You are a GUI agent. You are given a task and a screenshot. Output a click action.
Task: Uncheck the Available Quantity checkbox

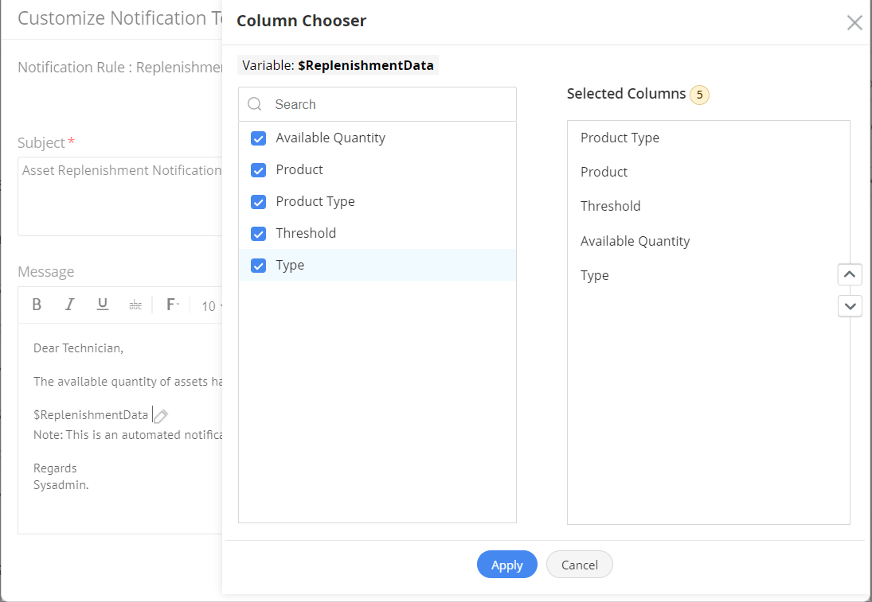click(258, 138)
